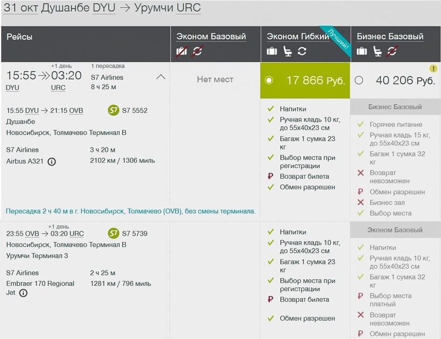Open the Эконом Базовый fare column header
Screen dimensions: 441x339
[211, 37]
